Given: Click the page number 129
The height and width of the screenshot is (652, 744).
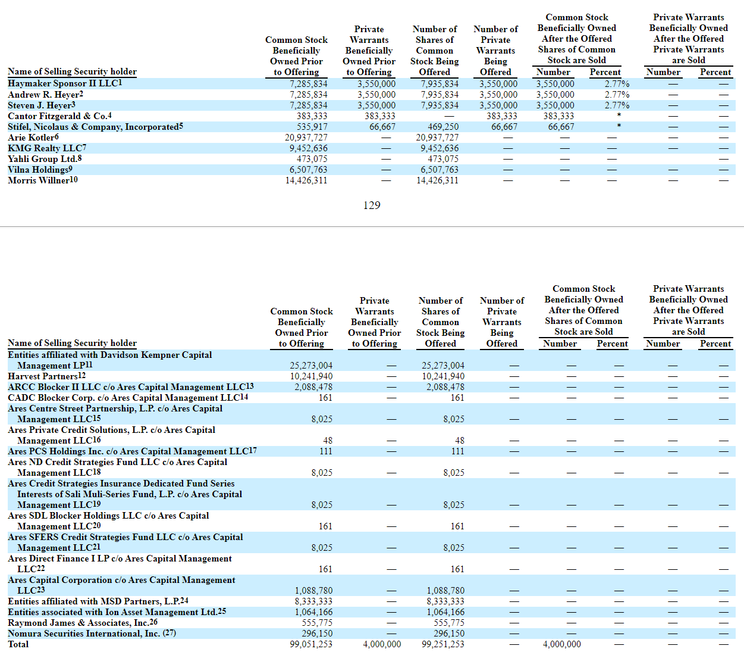Looking at the screenshot, I should [372, 205].
